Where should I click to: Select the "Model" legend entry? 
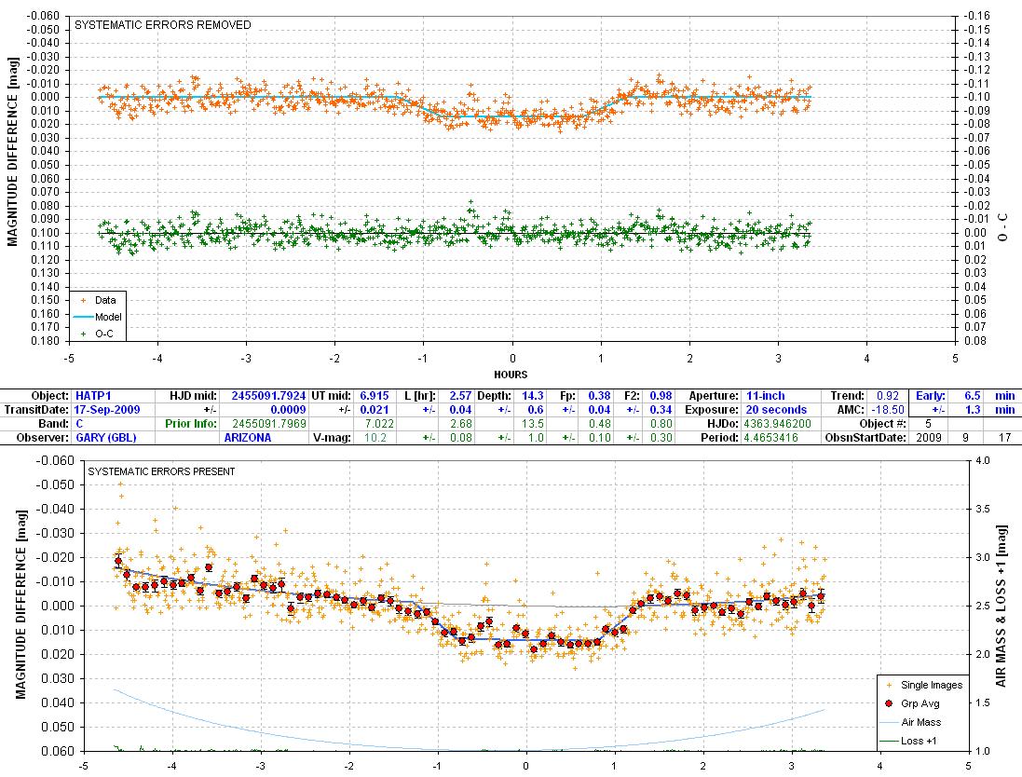point(98,317)
